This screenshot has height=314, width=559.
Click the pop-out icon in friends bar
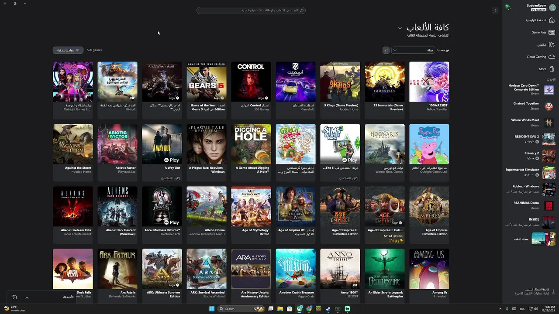click(14, 297)
